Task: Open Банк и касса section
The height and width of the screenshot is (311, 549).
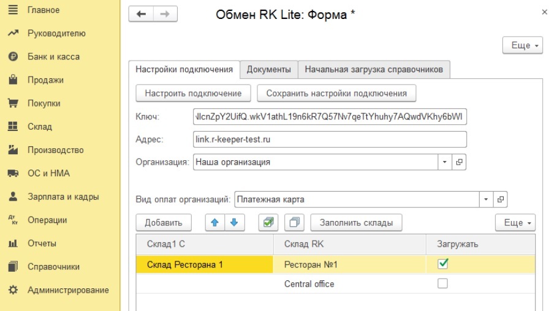Action: point(53,56)
